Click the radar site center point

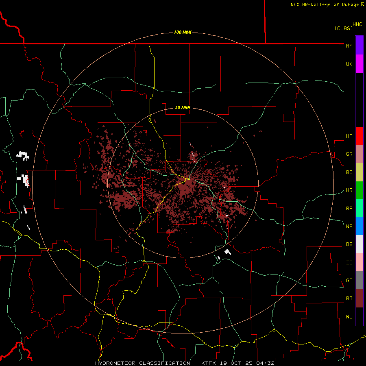[x=184, y=183]
